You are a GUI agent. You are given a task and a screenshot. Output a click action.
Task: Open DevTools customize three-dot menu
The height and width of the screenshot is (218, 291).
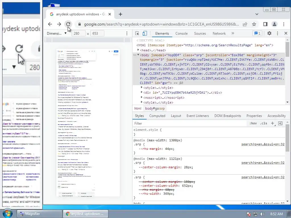pyautogui.click(x=277, y=33)
